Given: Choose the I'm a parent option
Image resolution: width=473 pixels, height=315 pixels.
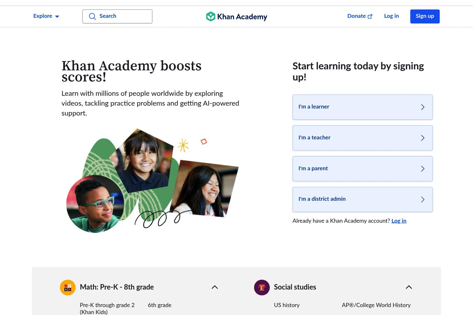Looking at the screenshot, I should 362,169.
